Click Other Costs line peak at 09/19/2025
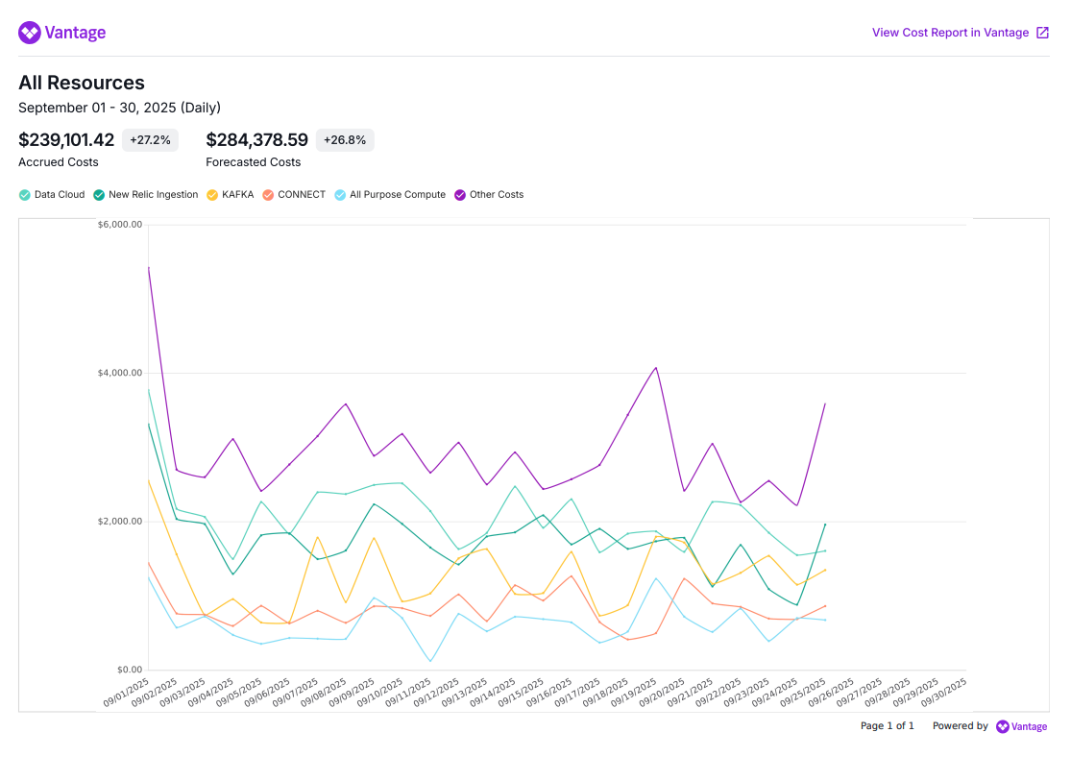Image resolution: width=1071 pixels, height=757 pixels. coord(656,367)
